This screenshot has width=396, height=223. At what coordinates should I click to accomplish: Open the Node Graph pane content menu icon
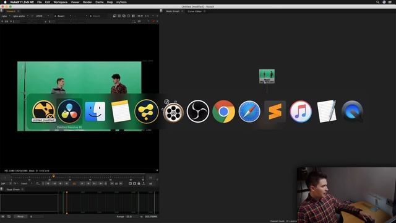click(161, 11)
